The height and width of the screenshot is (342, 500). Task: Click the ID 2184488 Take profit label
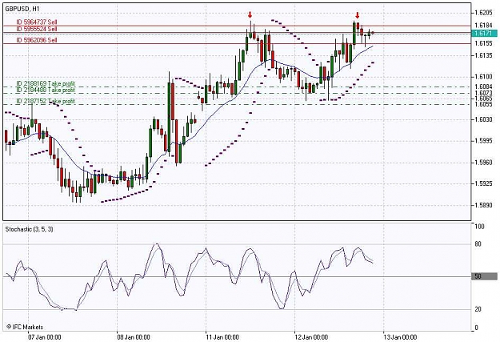click(x=46, y=90)
